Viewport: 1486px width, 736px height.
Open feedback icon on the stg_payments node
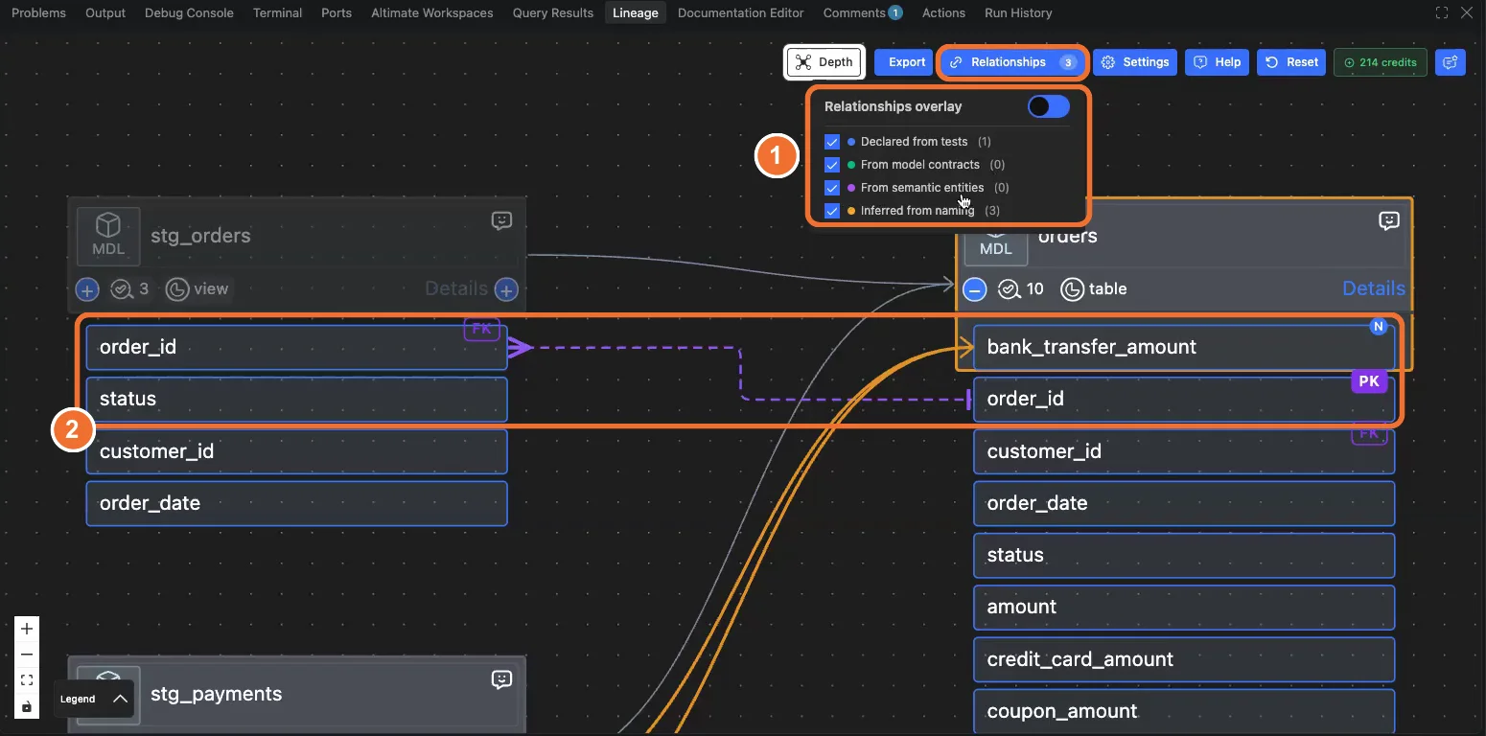(501, 680)
